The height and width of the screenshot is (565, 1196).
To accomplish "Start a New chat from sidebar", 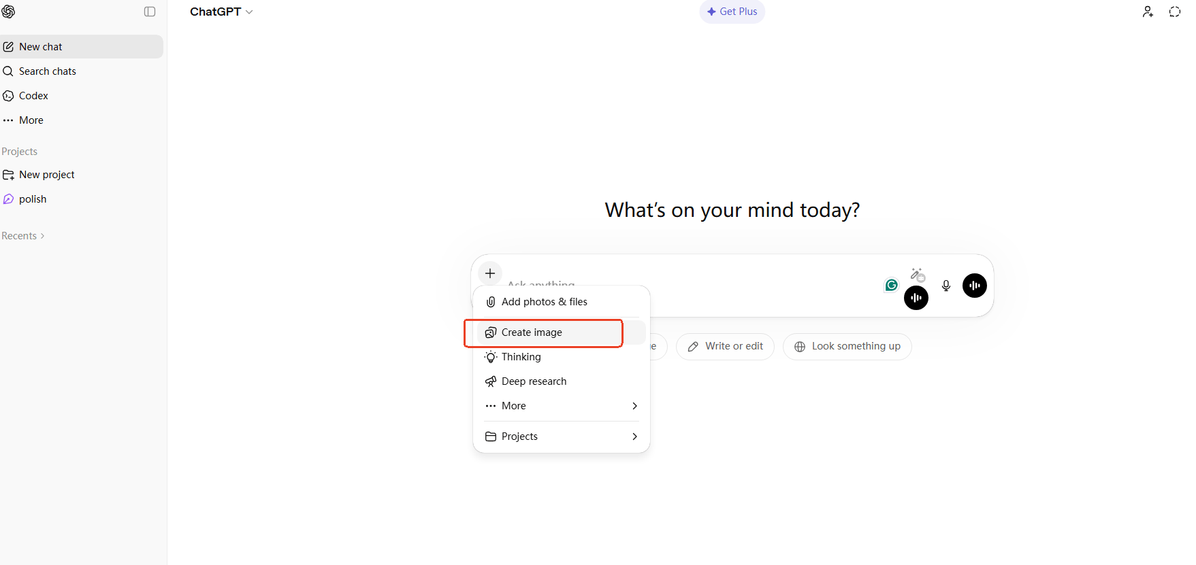I will [x=41, y=47].
